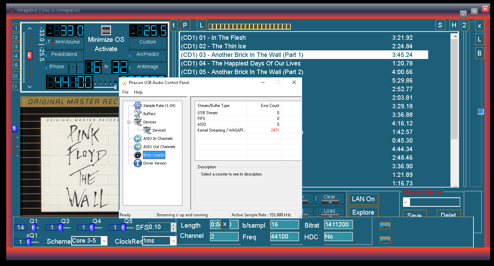
Task: Click the volume down chevron arrow
Action: [x=29, y=87]
